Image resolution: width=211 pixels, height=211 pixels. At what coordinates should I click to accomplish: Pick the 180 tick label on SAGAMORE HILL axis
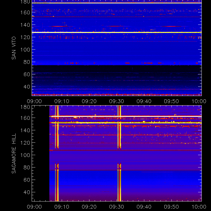(25, 107)
